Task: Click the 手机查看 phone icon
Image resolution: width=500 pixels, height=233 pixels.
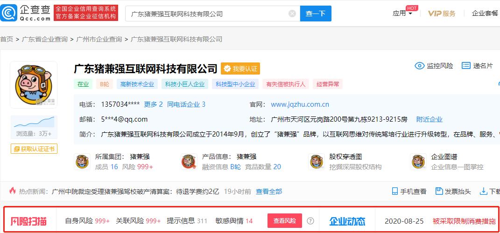Action: tap(395, 192)
